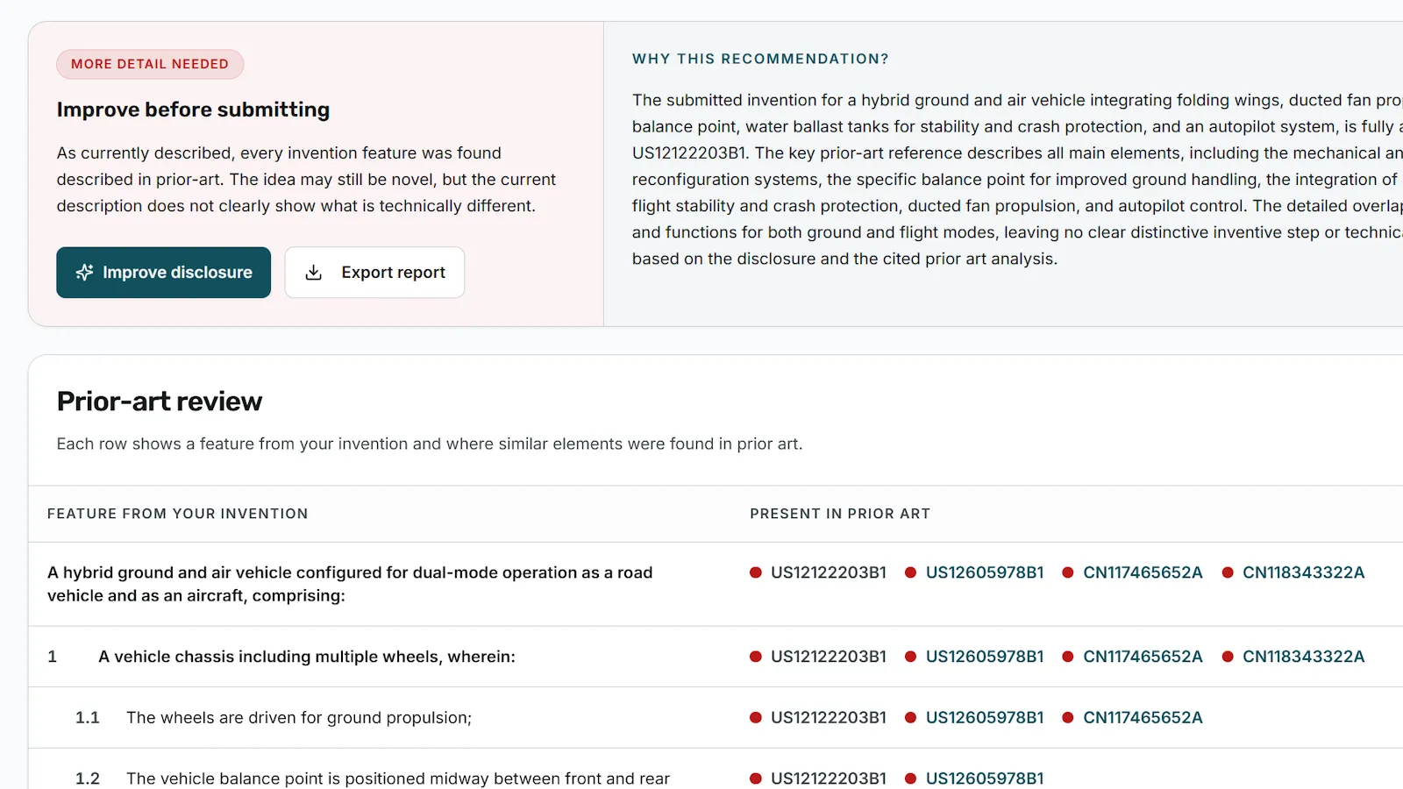
Task: Open CN117465652A in wheels are driven row
Action: point(1143,718)
